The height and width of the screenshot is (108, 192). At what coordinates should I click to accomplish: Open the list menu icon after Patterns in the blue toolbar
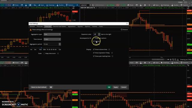tap(77, 5)
